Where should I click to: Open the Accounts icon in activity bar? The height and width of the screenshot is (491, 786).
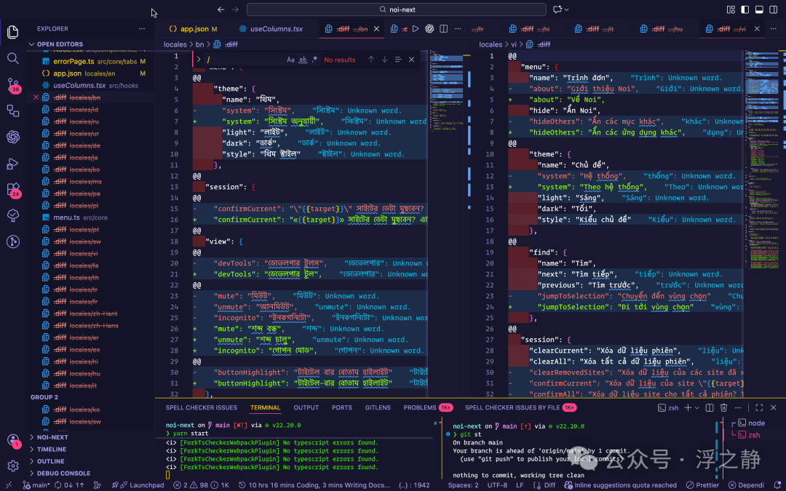pos(13,440)
